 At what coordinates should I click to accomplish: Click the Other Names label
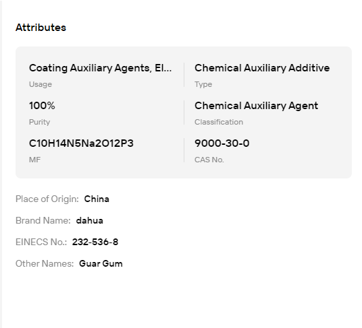(45, 264)
